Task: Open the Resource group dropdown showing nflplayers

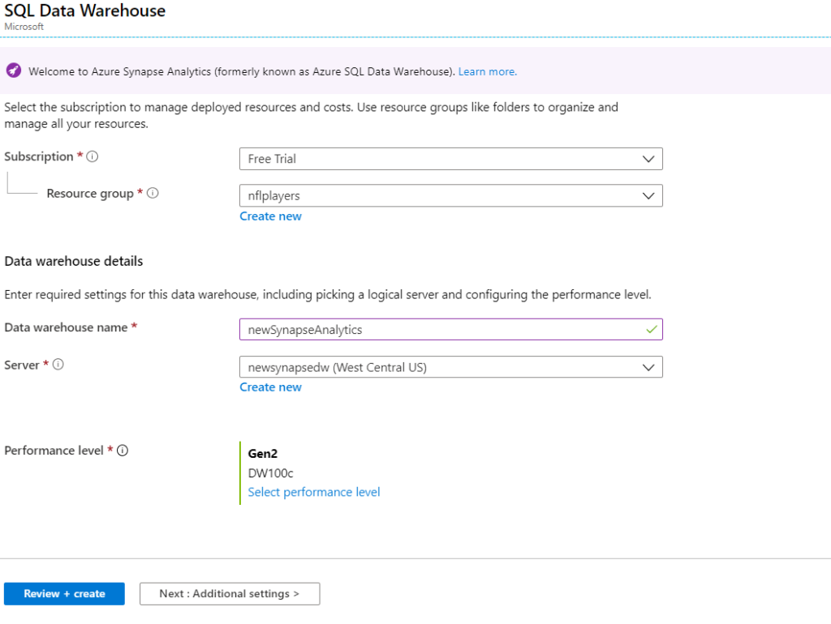Action: (451, 195)
